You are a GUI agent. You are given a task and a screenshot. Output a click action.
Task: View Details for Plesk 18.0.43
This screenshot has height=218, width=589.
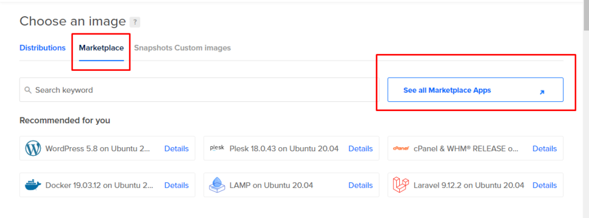(361, 148)
